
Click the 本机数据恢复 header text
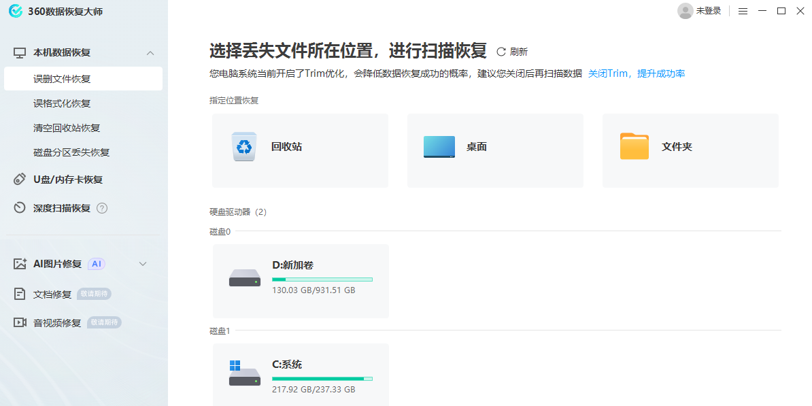(x=62, y=53)
